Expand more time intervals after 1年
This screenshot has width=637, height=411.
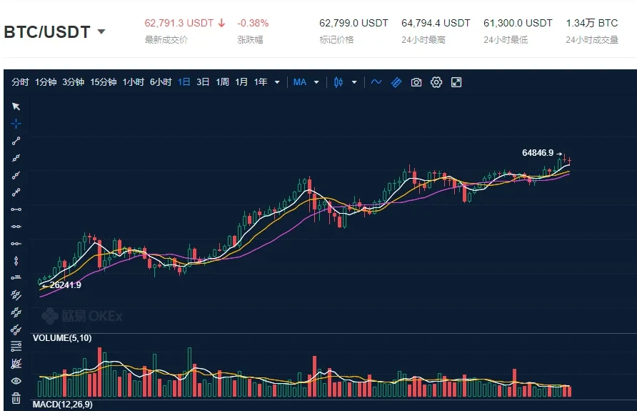277,82
